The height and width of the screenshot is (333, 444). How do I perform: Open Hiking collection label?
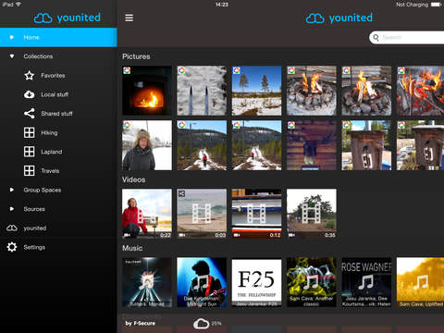pyautogui.click(x=49, y=133)
